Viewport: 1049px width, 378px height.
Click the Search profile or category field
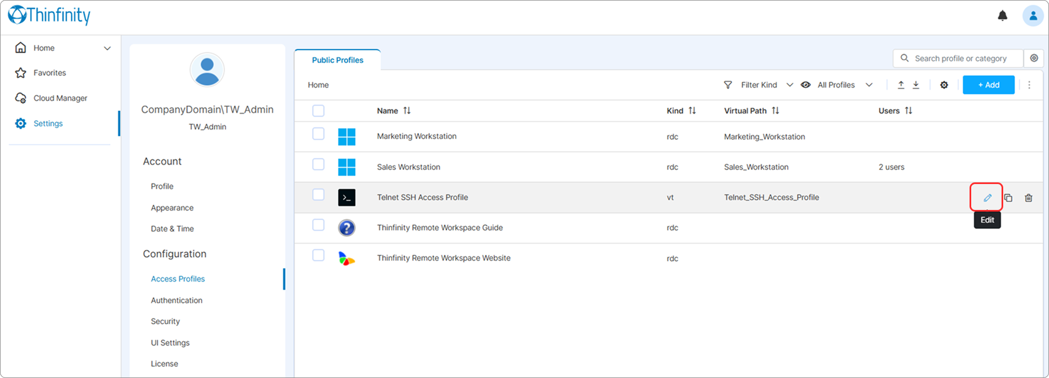[x=958, y=58]
